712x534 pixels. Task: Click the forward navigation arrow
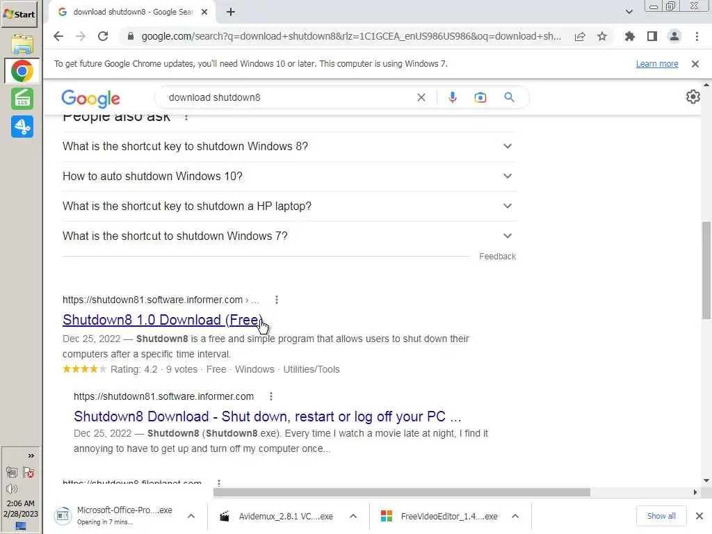point(81,36)
